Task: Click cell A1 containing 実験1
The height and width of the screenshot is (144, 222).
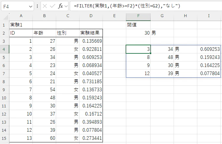Action: (x=21, y=25)
